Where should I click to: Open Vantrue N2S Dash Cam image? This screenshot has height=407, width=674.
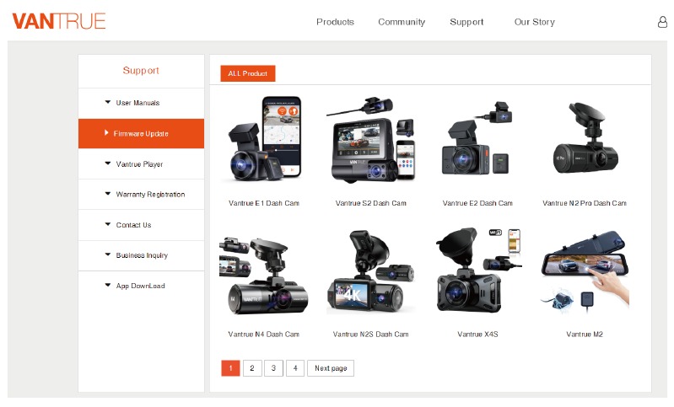370,271
